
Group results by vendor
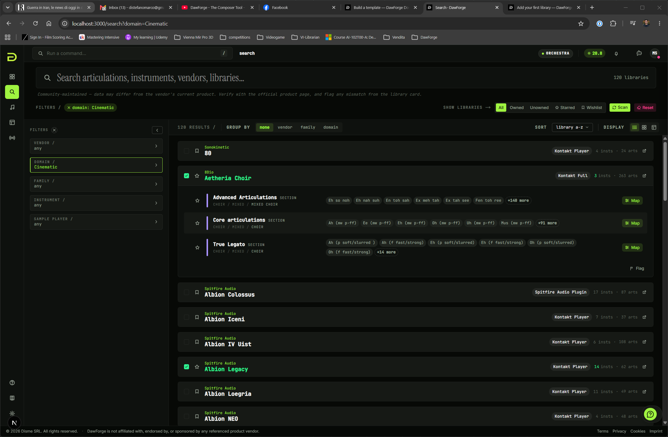click(x=285, y=127)
